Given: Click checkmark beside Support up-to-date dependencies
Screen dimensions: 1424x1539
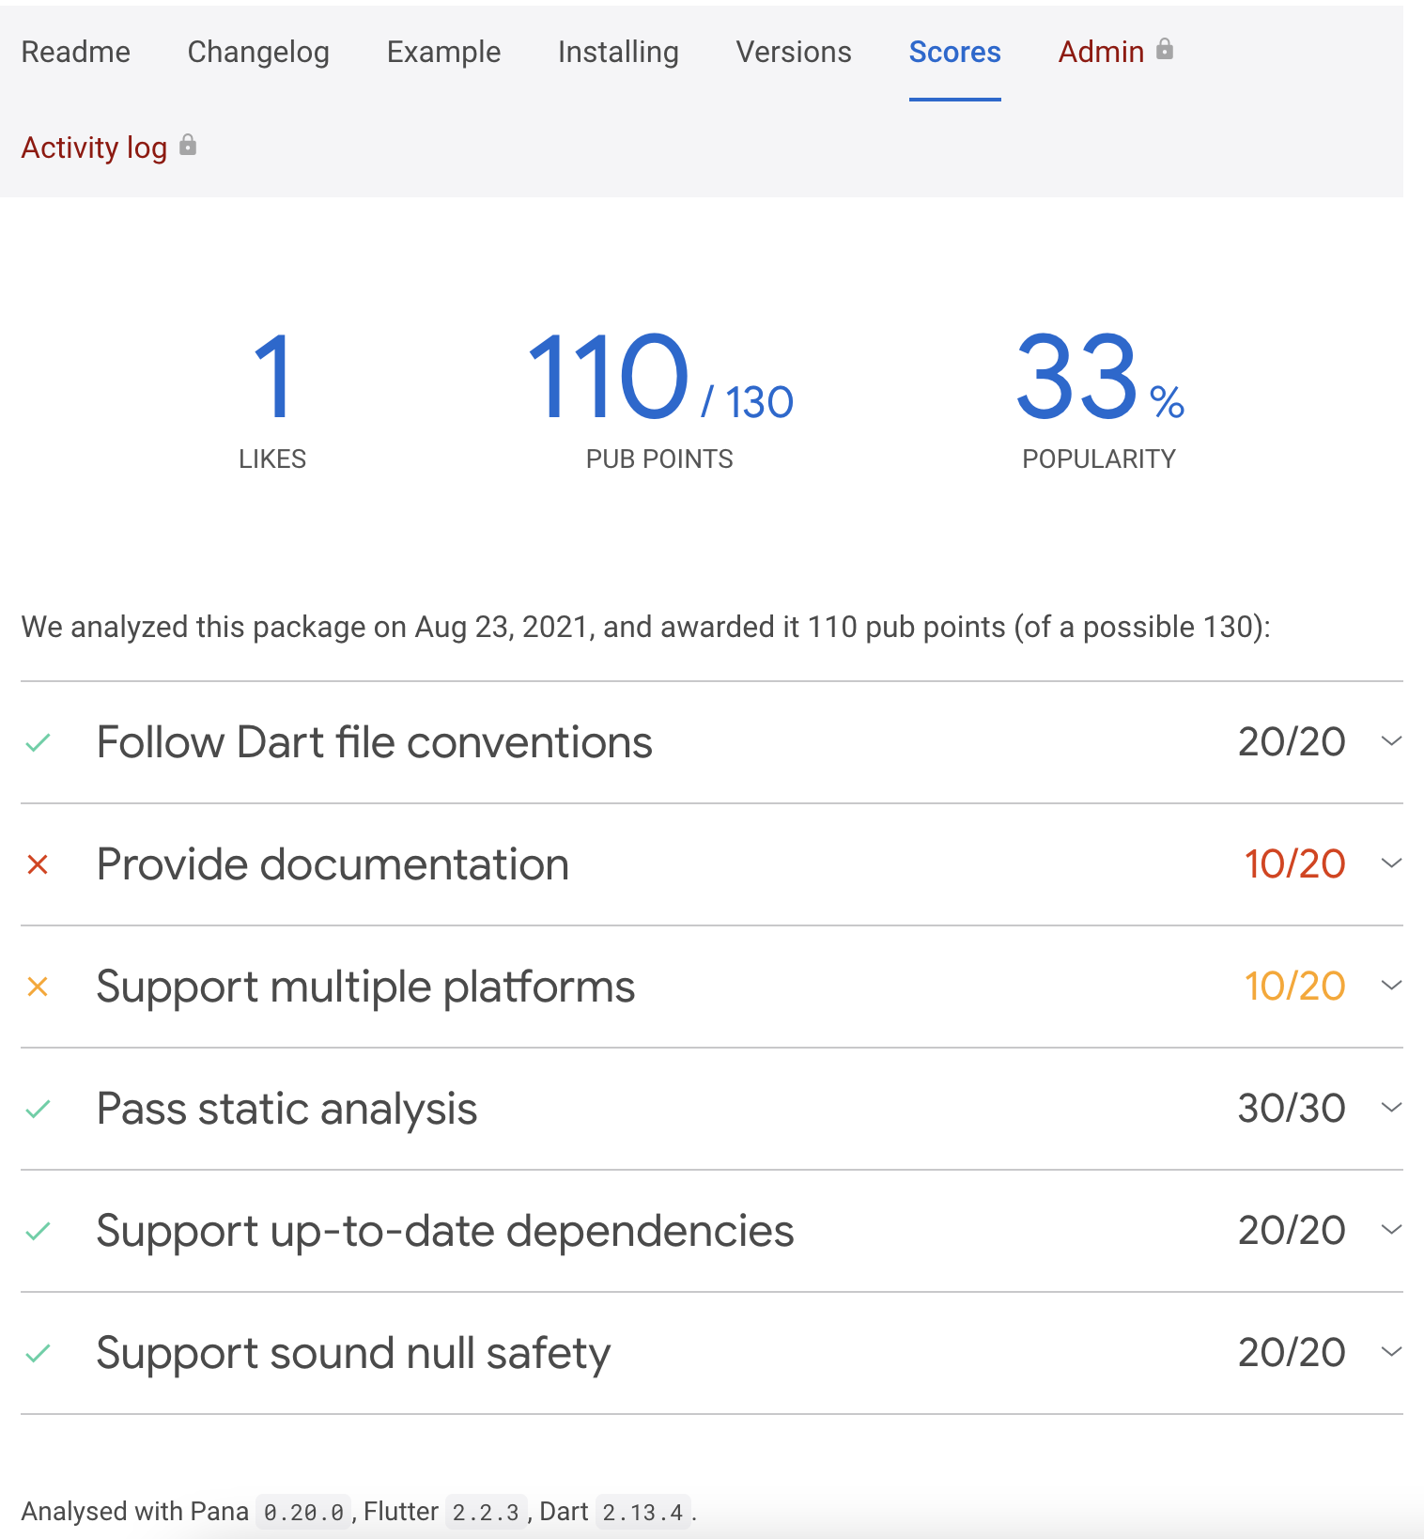Looking at the screenshot, I should pyautogui.click(x=38, y=1232).
